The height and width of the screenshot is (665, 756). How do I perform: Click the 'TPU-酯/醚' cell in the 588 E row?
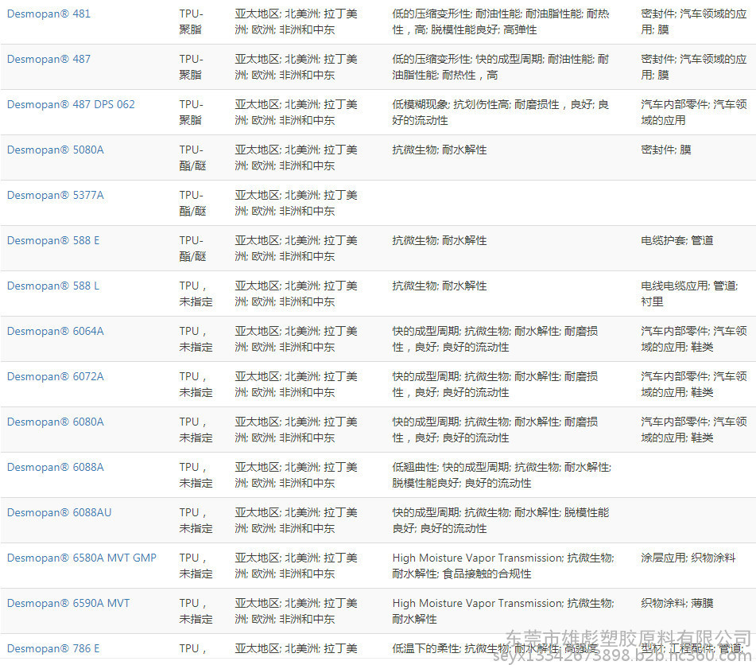coord(193,248)
